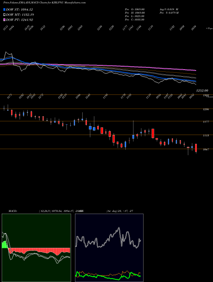213x282 pixels.
Task: Click the 'Pre V: 0.079 M' volume text
Action: pos(169,13)
